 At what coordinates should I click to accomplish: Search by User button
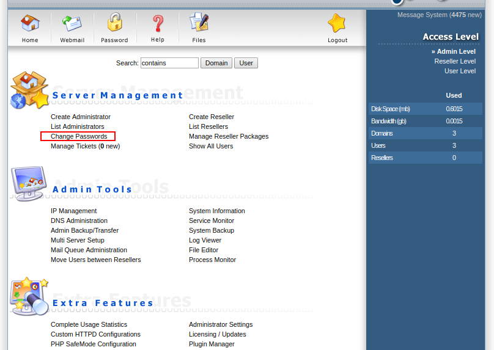(x=246, y=63)
